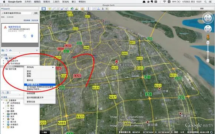This screenshot has height=134, width=215.
Task: Click the Move hand joystick control
Action: 208,29
